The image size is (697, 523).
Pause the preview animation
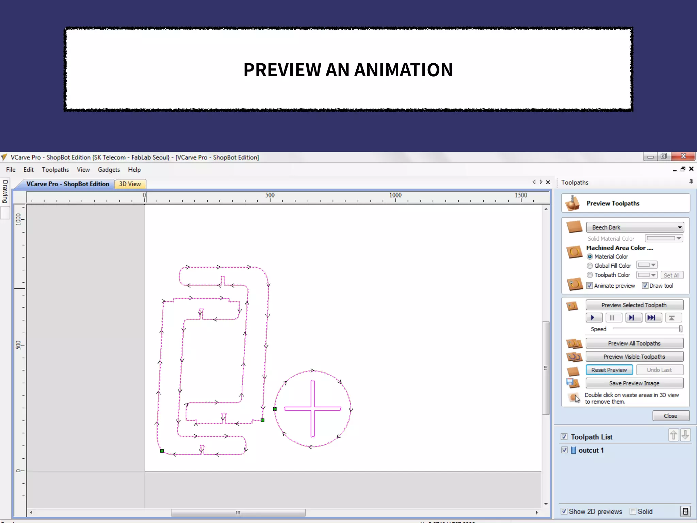point(613,318)
